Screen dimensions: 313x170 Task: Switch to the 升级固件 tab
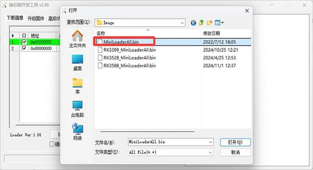click(x=36, y=18)
